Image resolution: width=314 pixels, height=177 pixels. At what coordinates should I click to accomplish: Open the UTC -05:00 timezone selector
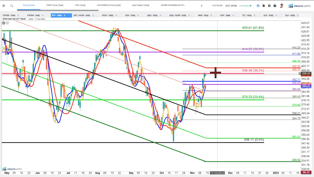[x=233, y=6]
